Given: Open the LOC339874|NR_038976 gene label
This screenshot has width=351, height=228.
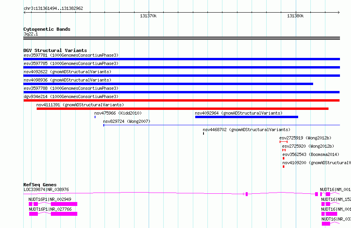Looking at the screenshot, I should point(46,189).
